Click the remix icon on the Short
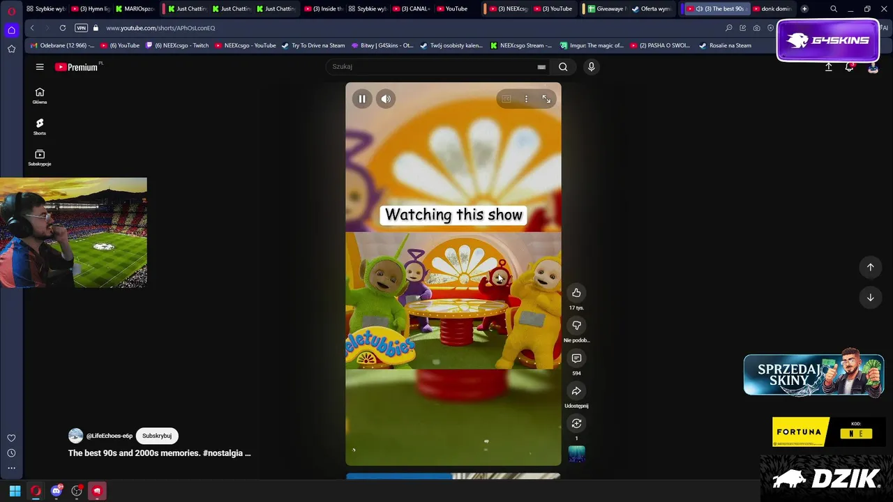The height and width of the screenshot is (502, 893). (x=576, y=423)
